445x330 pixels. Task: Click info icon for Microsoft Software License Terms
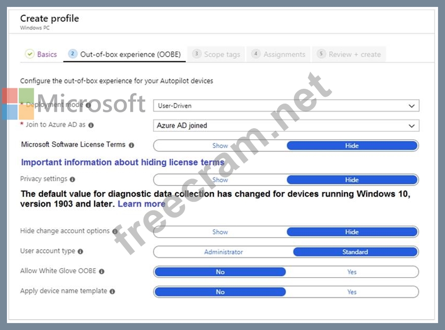pos(131,145)
